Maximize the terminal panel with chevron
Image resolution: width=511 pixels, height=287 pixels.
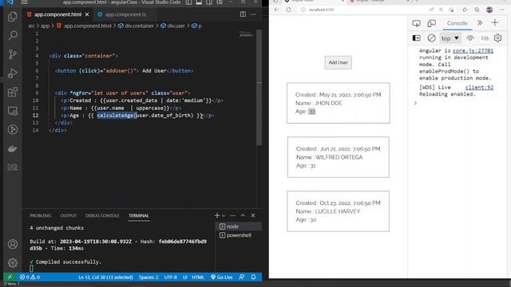(243, 215)
